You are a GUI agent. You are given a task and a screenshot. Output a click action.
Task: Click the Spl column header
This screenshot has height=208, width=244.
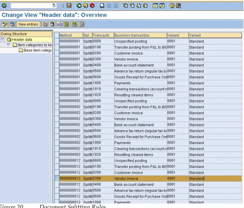(x=88, y=35)
